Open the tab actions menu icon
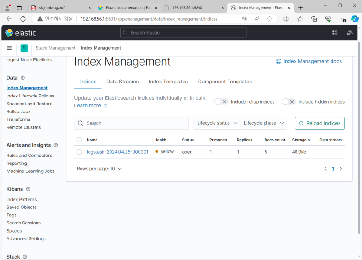362x260 pixels. click(x=19, y=8)
